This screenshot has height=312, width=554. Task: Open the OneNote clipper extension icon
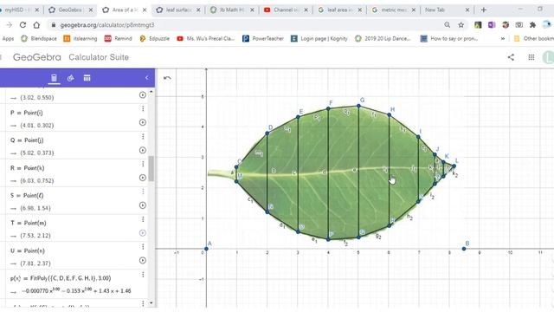pos(492,25)
